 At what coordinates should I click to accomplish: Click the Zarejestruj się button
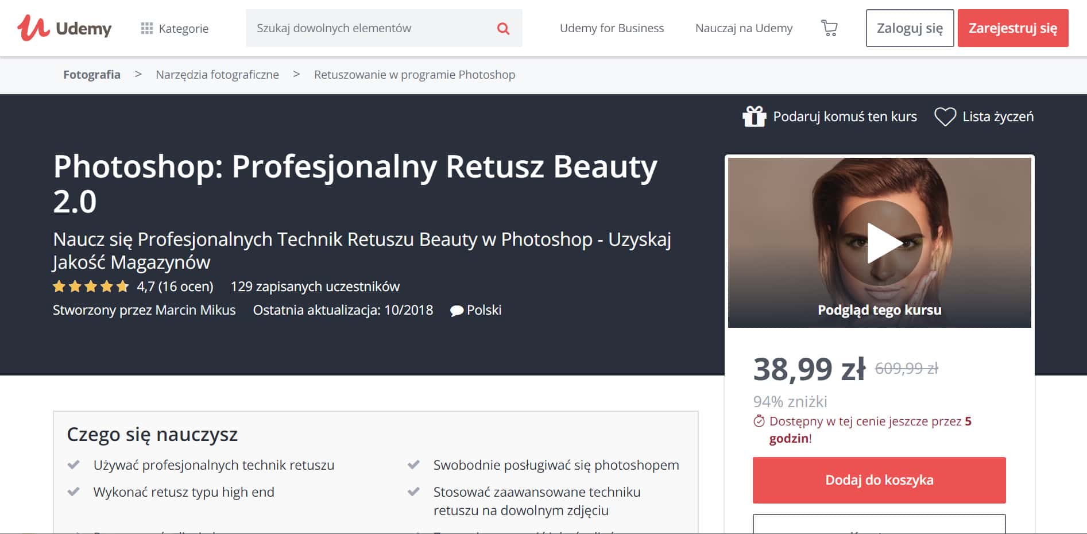tap(1013, 28)
